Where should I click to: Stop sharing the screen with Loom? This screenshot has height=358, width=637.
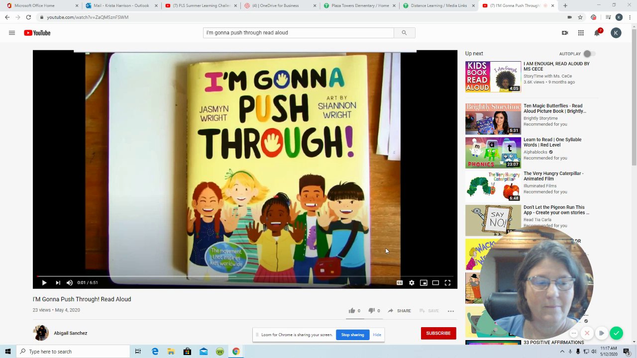pyautogui.click(x=352, y=335)
